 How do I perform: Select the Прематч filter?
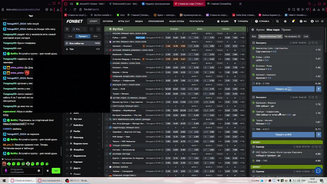click(x=83, y=36)
